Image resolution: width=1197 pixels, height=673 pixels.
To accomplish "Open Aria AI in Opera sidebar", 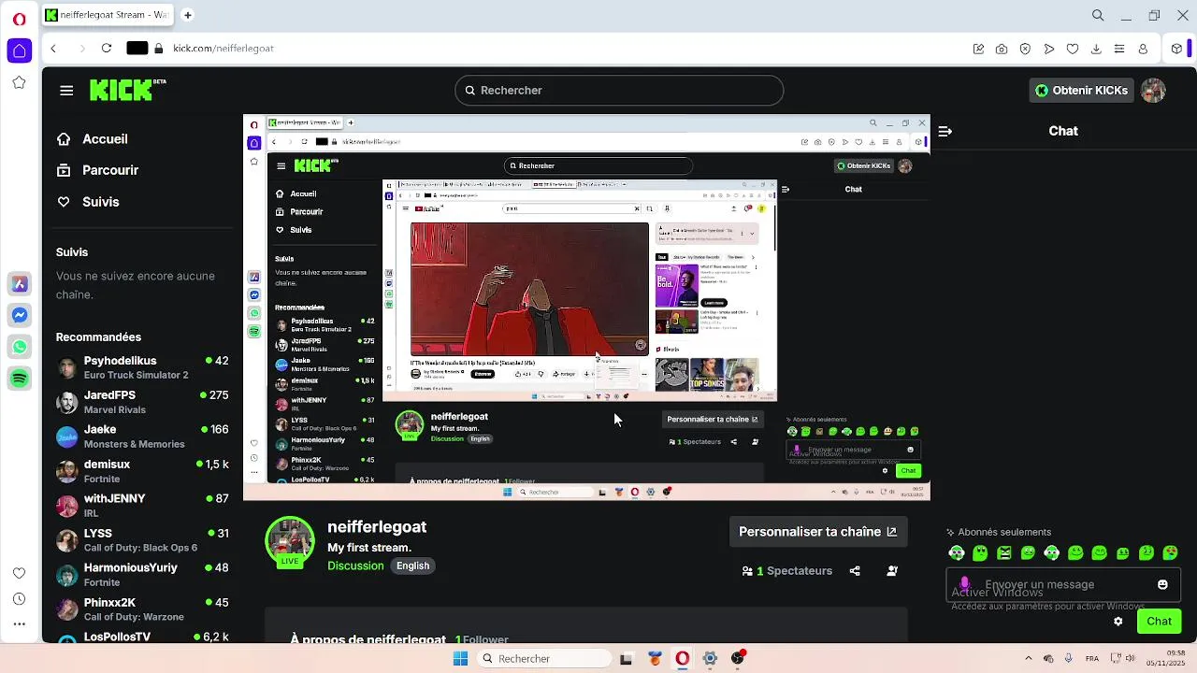I will (20, 284).
